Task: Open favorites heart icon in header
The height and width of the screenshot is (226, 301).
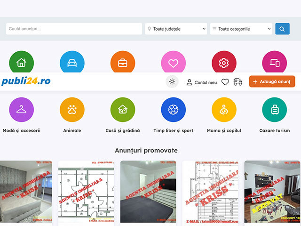Action: [225, 82]
